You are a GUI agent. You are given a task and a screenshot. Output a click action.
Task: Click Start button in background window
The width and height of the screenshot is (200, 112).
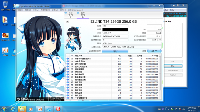(x=173, y=61)
